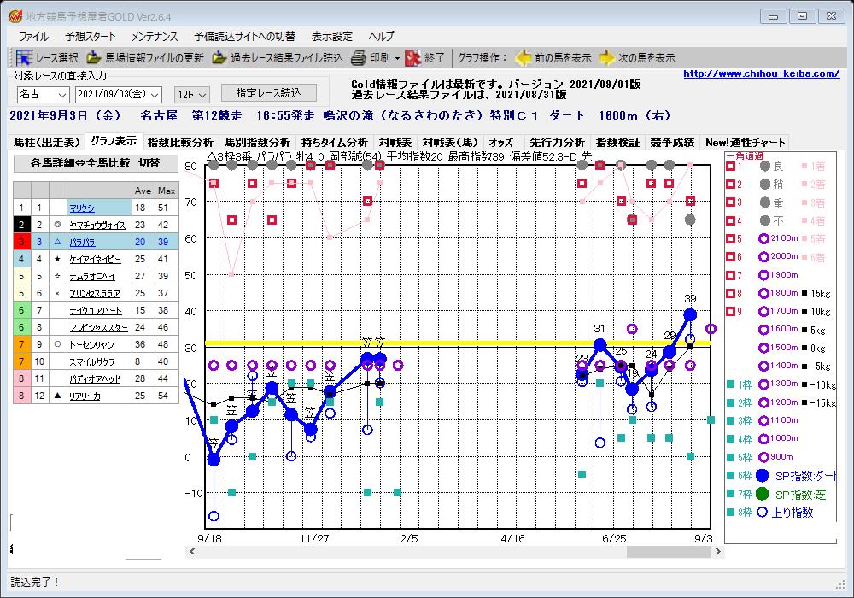This screenshot has width=854, height=598.
Task: Click the 終了 exit icon
Action: pos(413,57)
